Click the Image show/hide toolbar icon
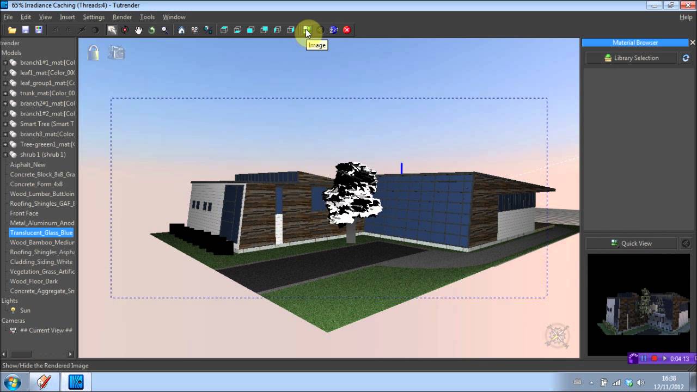Screen dimensions: 697x392 pyautogui.click(x=307, y=30)
